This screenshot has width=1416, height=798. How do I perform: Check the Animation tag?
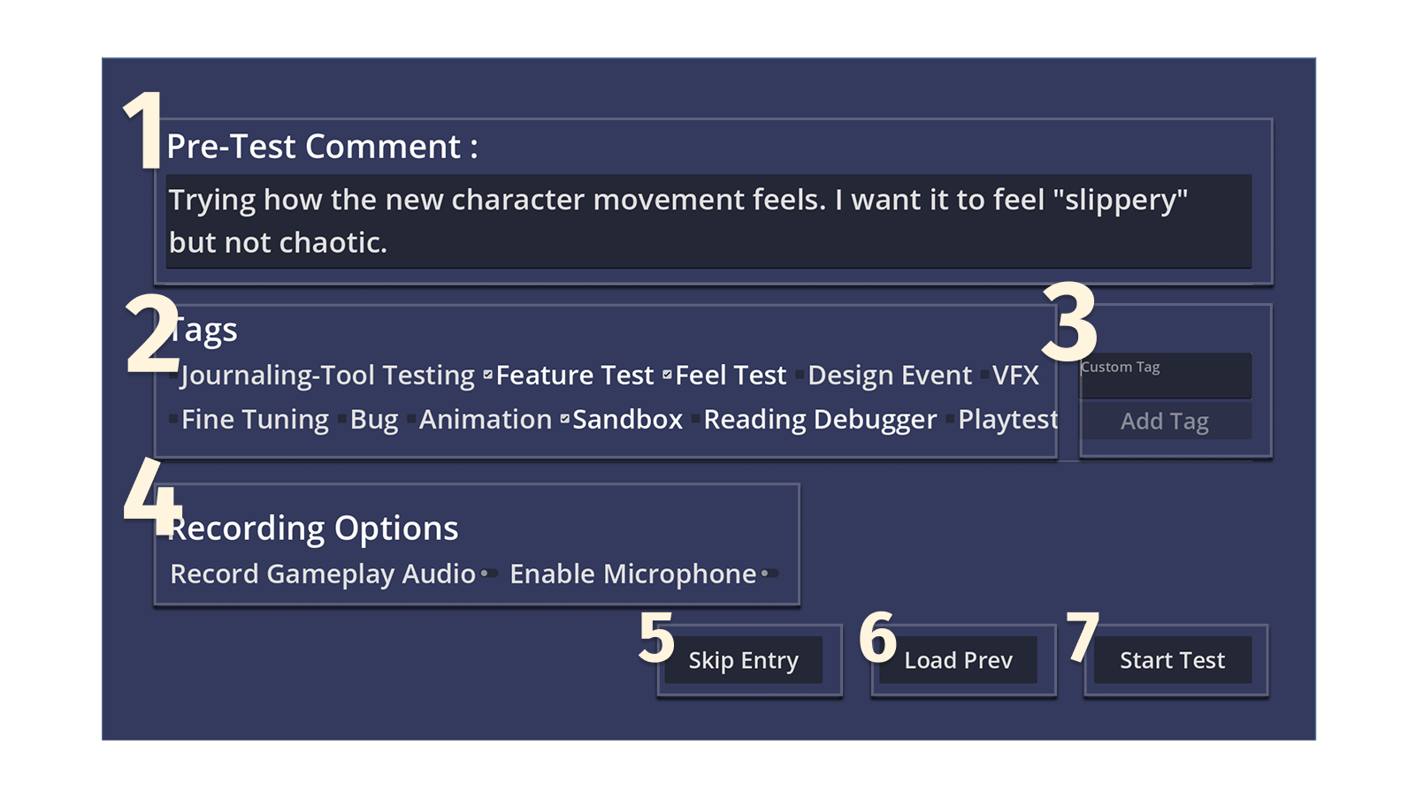(411, 419)
